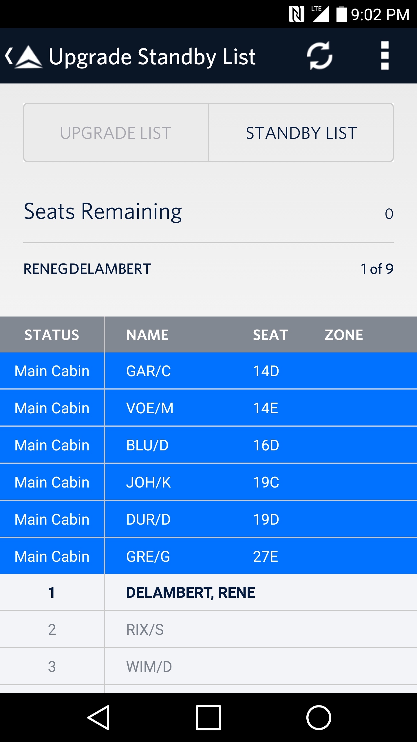Select the Standby List tab
Screen dimensions: 417x742
(301, 133)
